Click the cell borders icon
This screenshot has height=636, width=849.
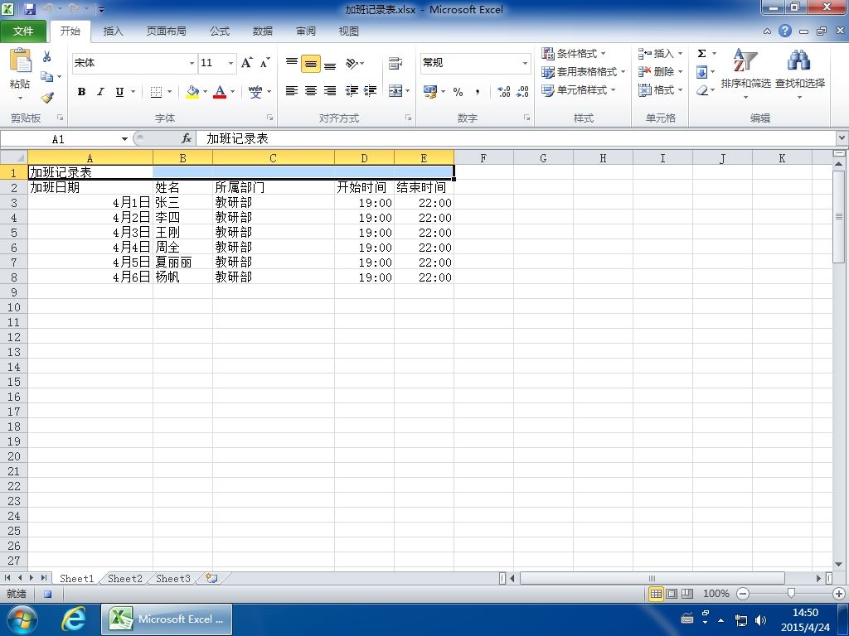(156, 91)
